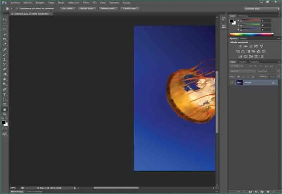Image resolution: width=282 pixels, height=194 pixels.
Task: Select the Move tool in the toolbar
Action: tap(5, 19)
